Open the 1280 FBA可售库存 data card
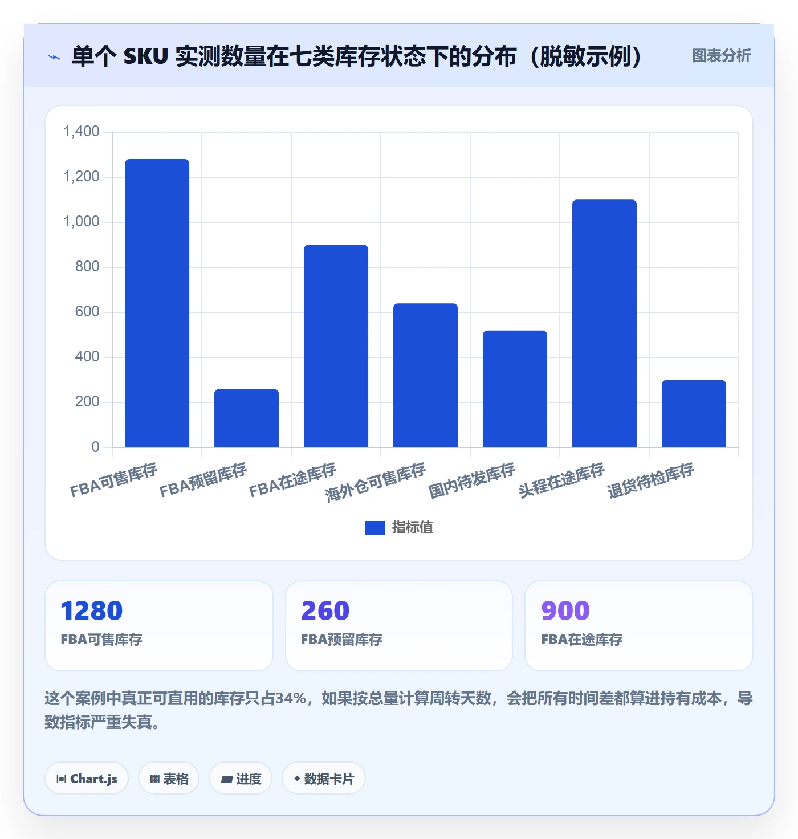This screenshot has width=798, height=839. click(x=159, y=626)
